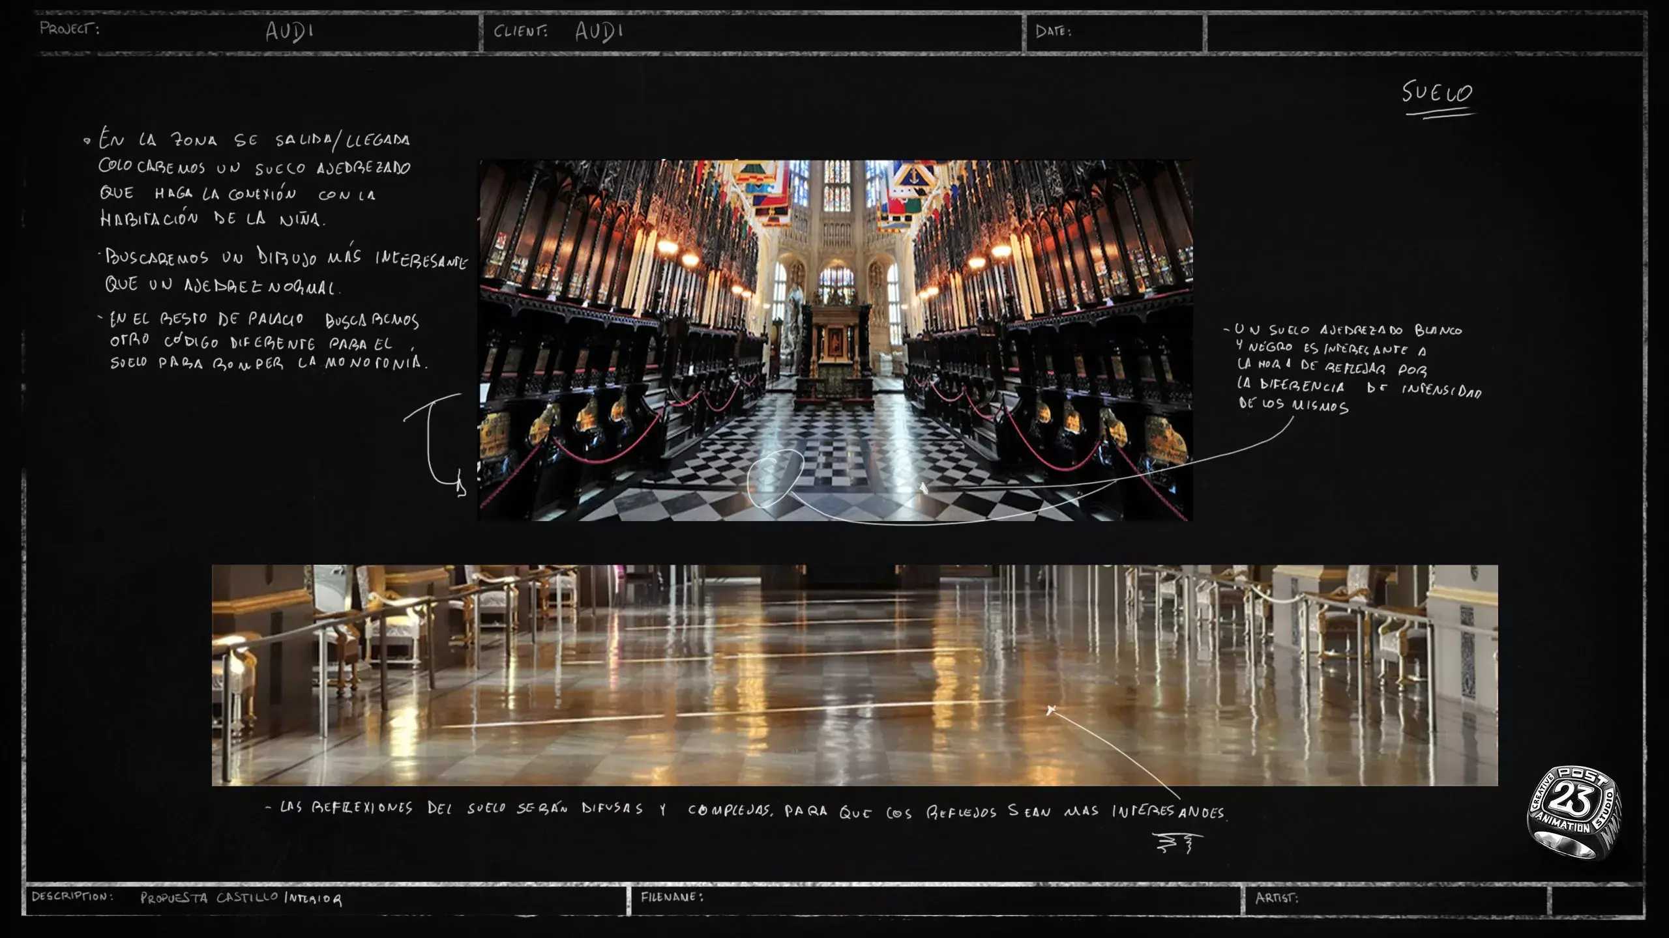
Task: Click the artist signature scribble below the caption
Action: tap(1177, 842)
